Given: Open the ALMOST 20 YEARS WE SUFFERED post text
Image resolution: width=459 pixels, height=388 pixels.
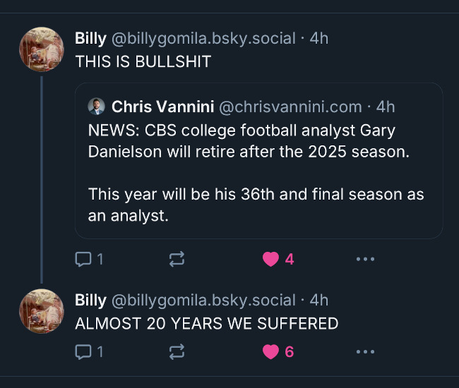Looking at the screenshot, I should coord(206,324).
